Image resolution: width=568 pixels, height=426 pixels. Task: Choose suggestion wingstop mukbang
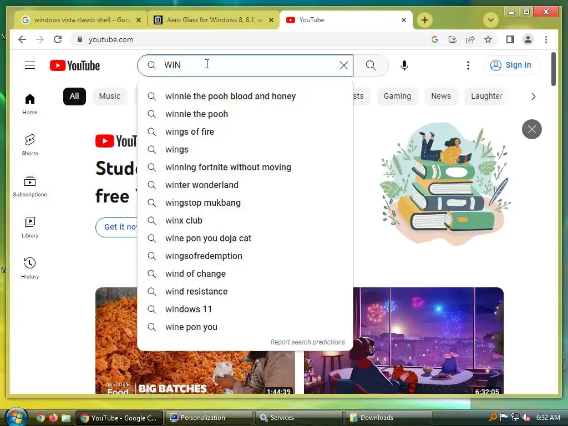(245, 202)
